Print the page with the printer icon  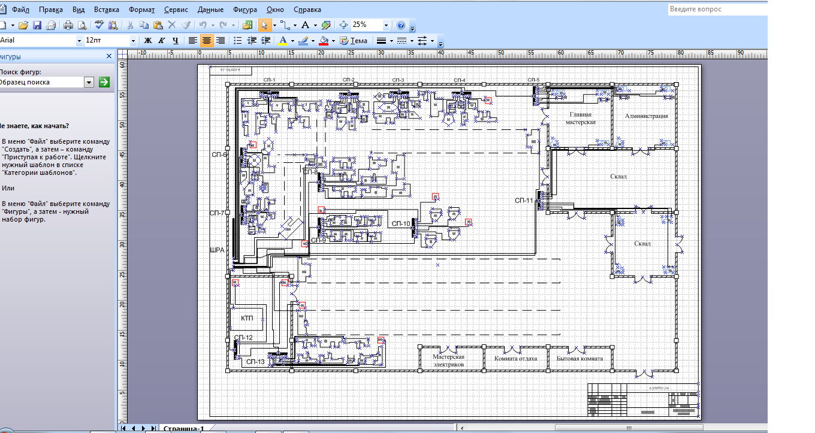(x=68, y=25)
